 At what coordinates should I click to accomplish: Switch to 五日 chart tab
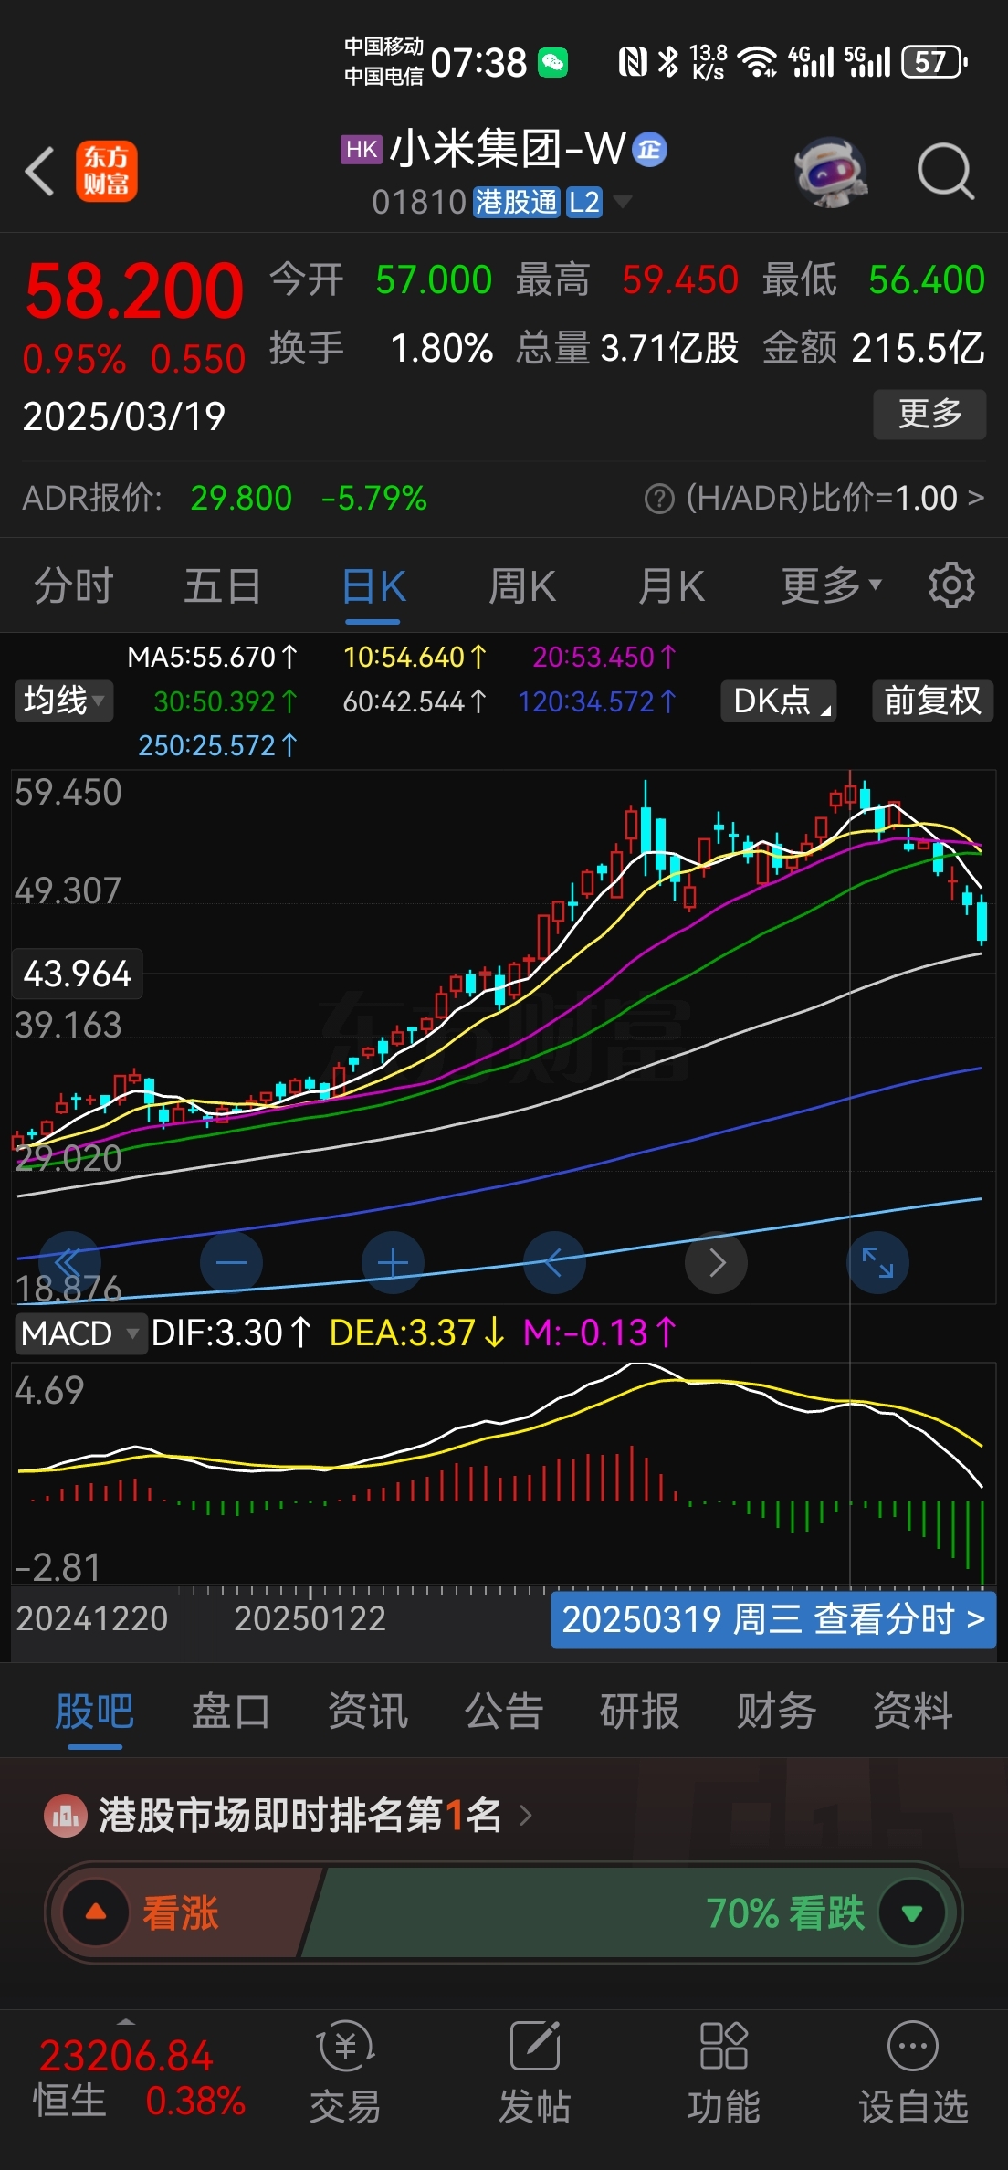[223, 585]
